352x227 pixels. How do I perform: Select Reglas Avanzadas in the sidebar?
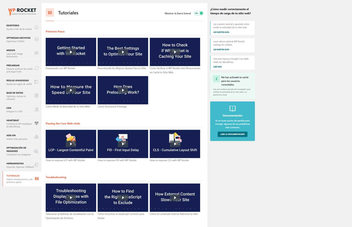[x=22, y=82]
